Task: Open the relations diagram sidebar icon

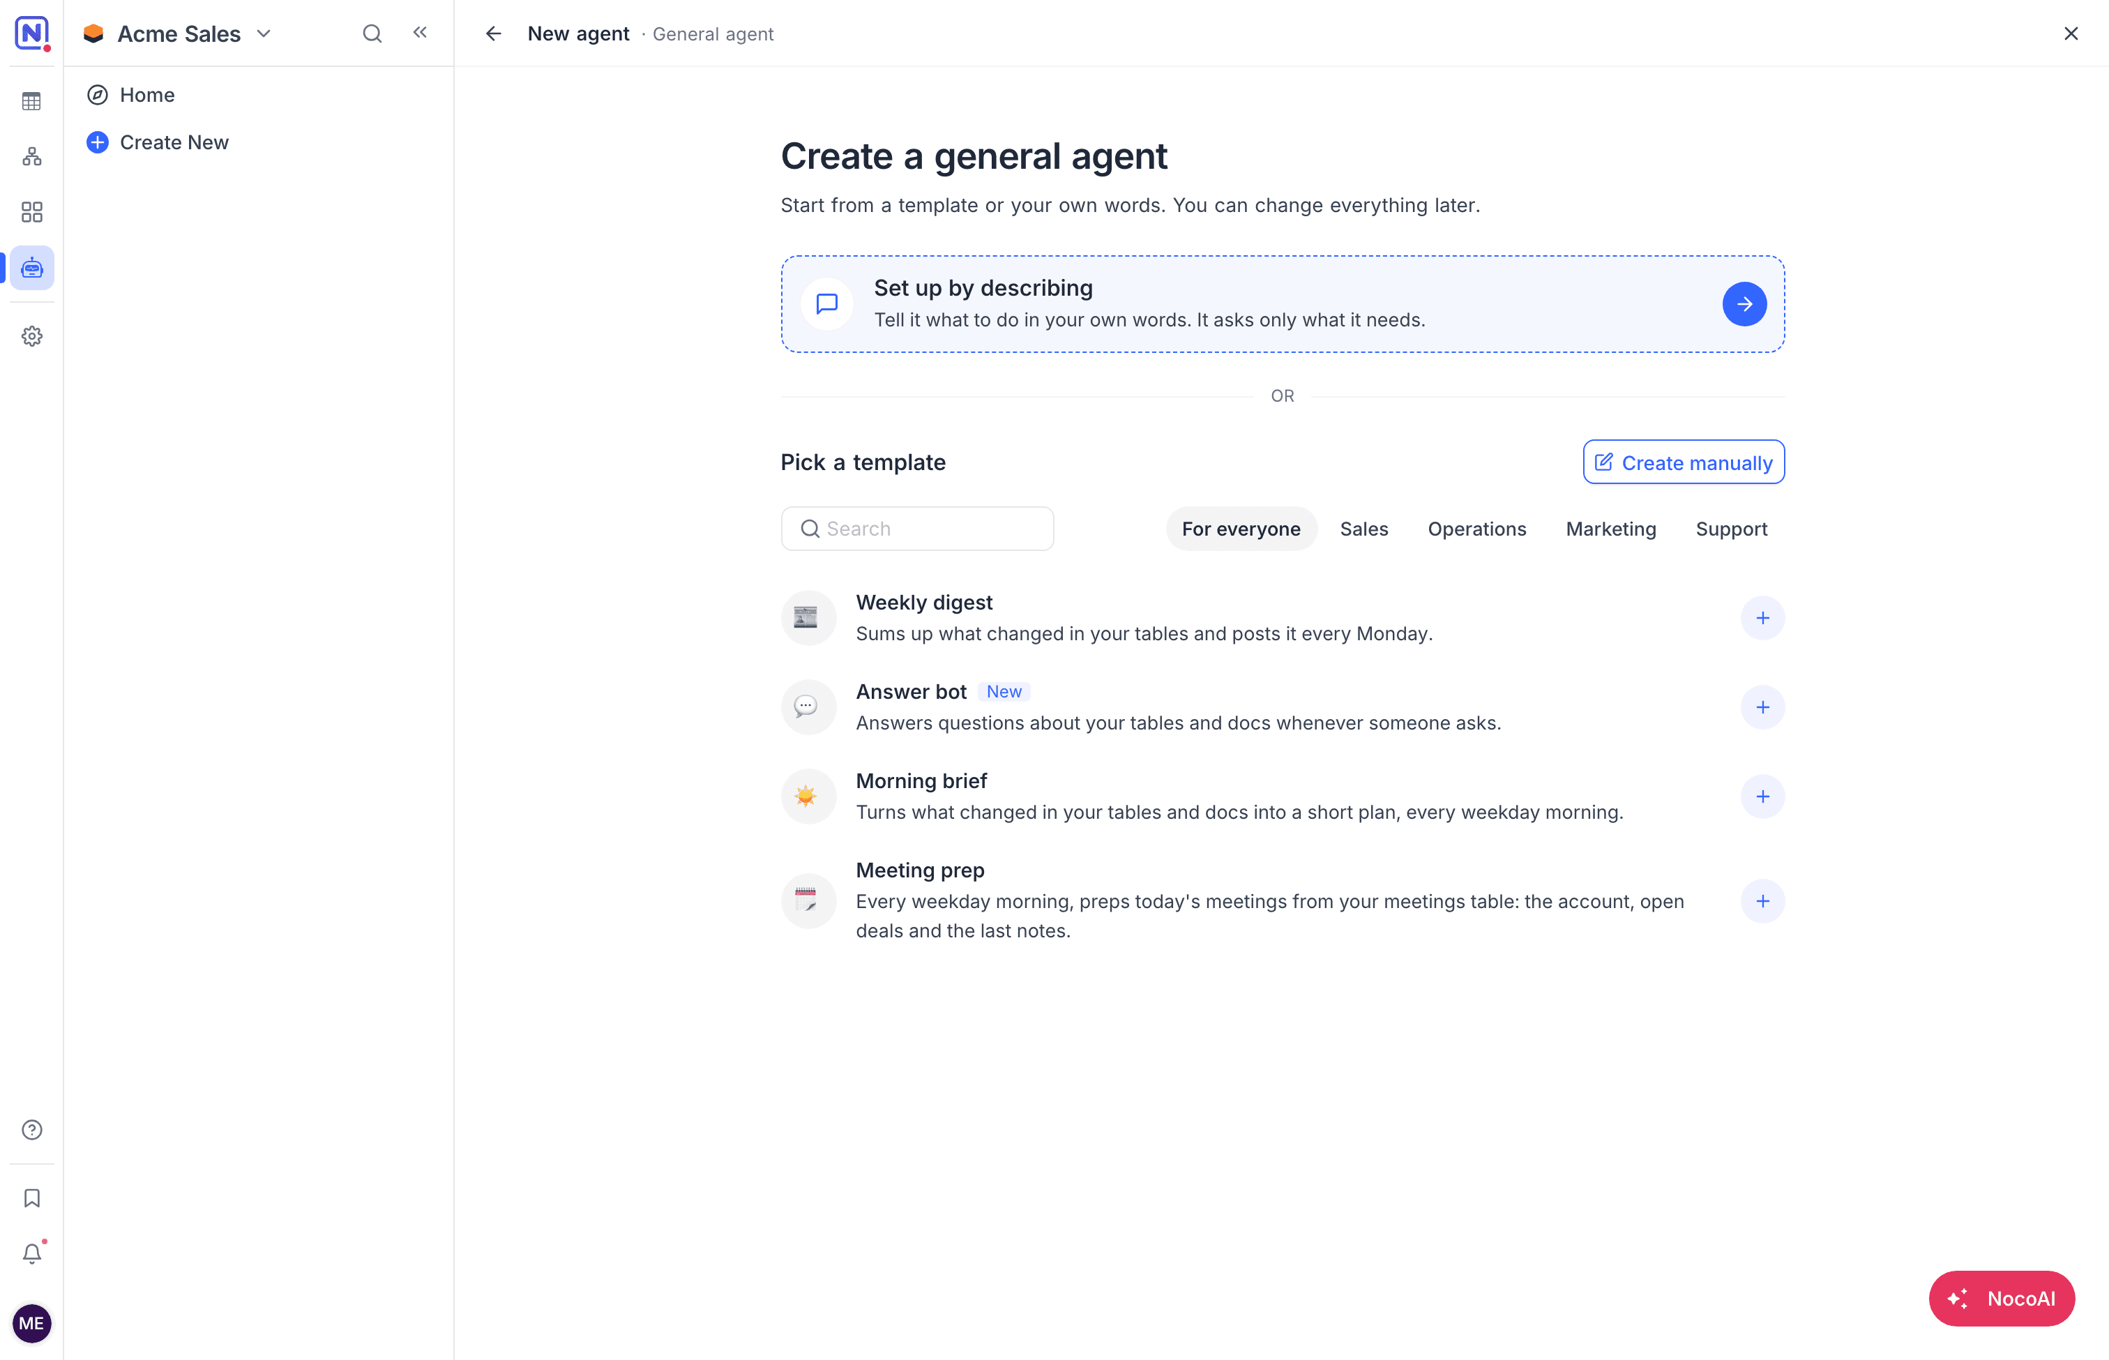Action: pyautogui.click(x=32, y=156)
